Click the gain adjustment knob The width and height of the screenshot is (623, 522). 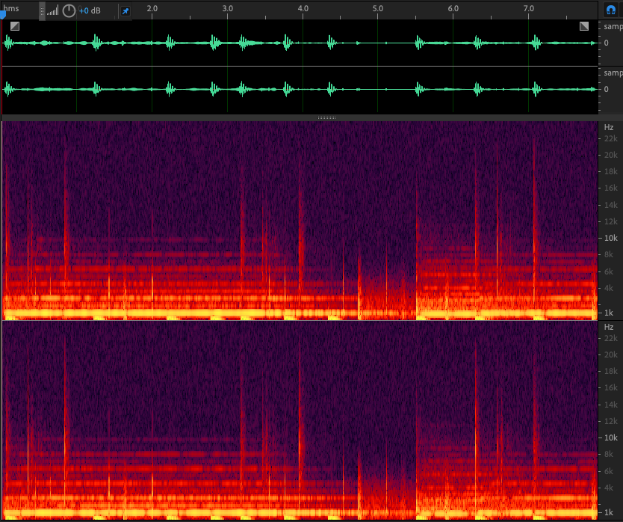[69, 10]
